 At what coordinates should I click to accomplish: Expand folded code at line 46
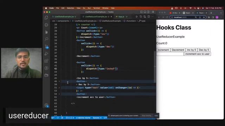(59, 81)
